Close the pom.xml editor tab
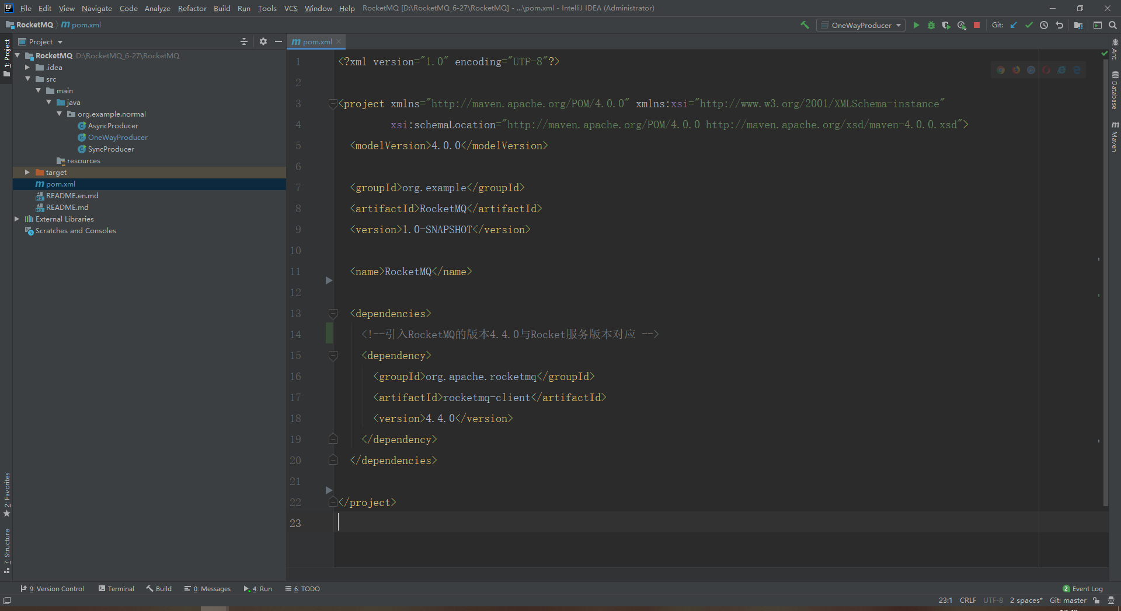 pos(339,41)
